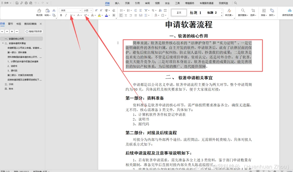Clear formatting with the eraser icon
The width and height of the screenshot is (293, 172).
click(114, 11)
